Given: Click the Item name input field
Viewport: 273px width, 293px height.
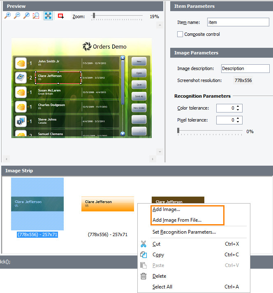Looking at the screenshot, I should pos(238,22).
